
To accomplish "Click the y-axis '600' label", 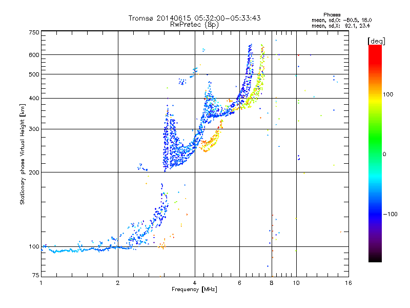I will coord(34,55).
